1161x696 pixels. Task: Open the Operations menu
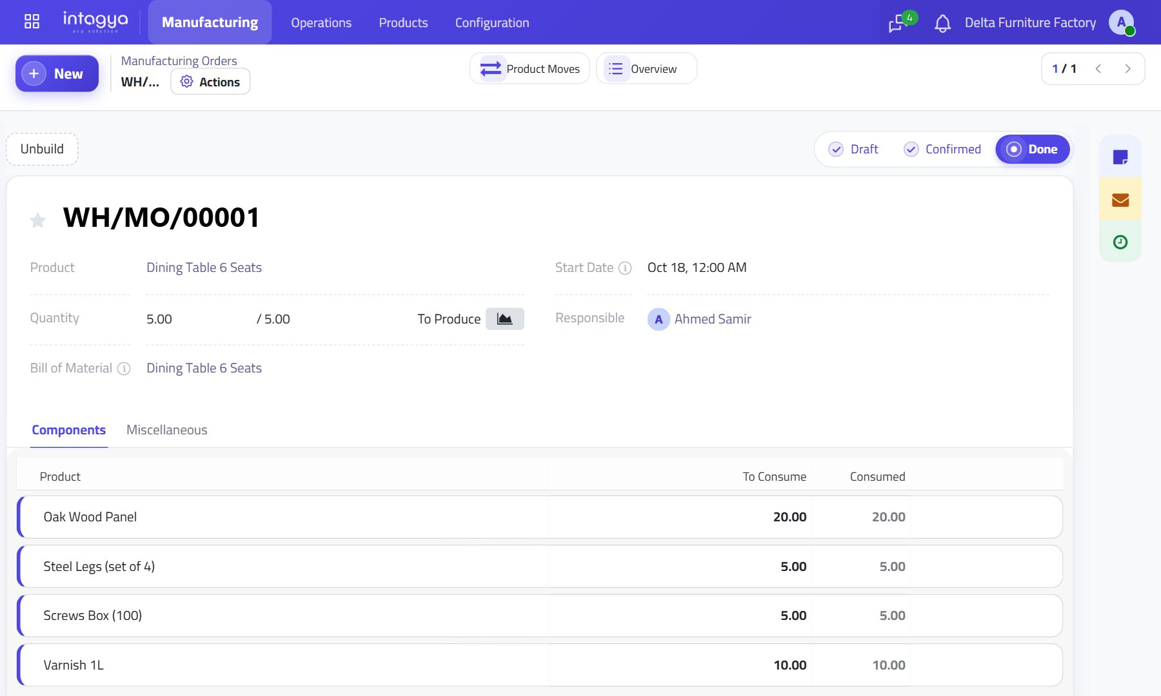321,23
